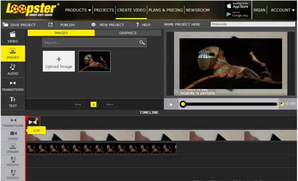Remove the transition from the timeline
The height and width of the screenshot is (181, 298).
pyautogui.click(x=37, y=119)
